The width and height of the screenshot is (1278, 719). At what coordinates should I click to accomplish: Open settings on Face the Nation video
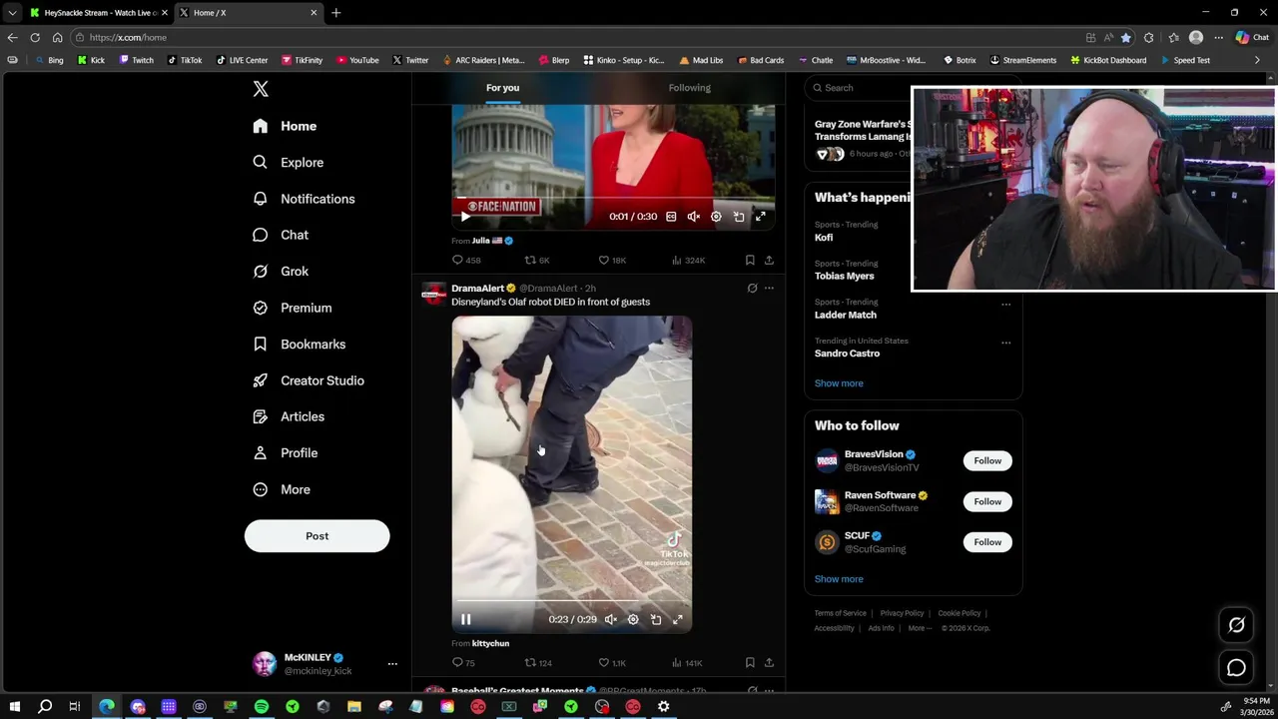pos(716,217)
